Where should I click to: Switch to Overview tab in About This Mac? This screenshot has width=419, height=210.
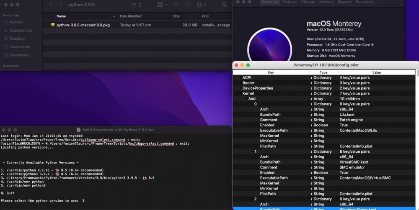pos(270,2)
